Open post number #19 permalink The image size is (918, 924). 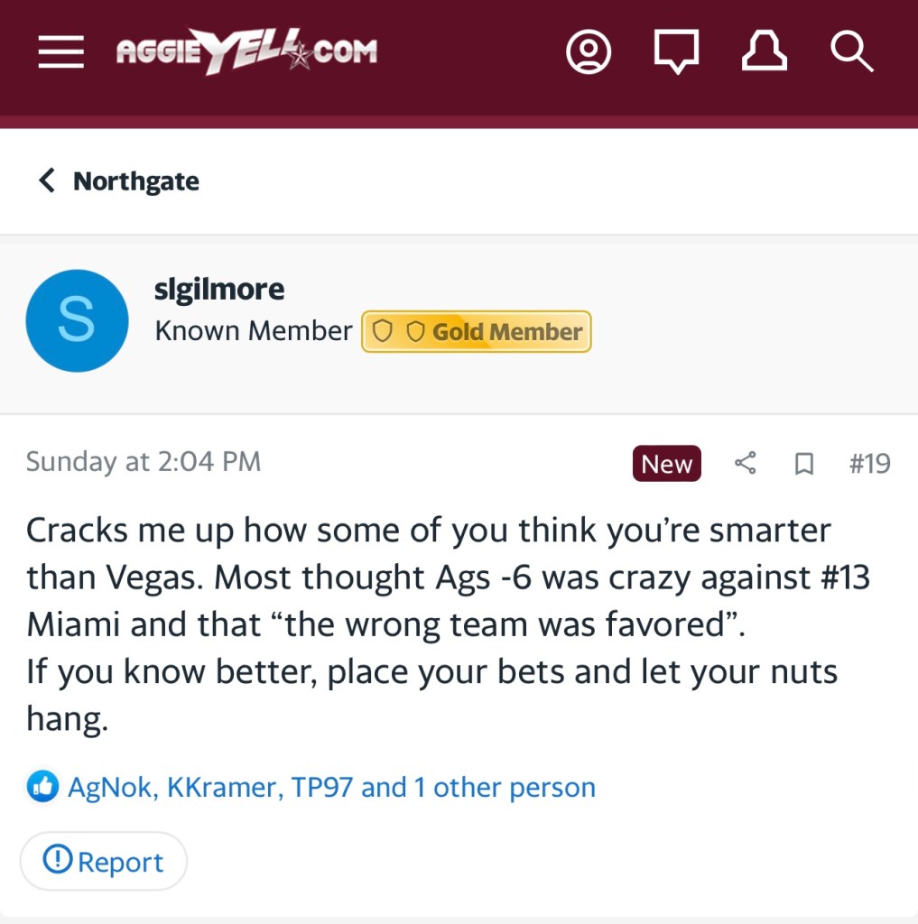(869, 464)
